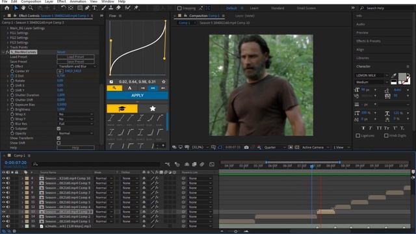This screenshot has width=416, height=234.
Task: Open the Animation menu
Action: tap(78, 1)
